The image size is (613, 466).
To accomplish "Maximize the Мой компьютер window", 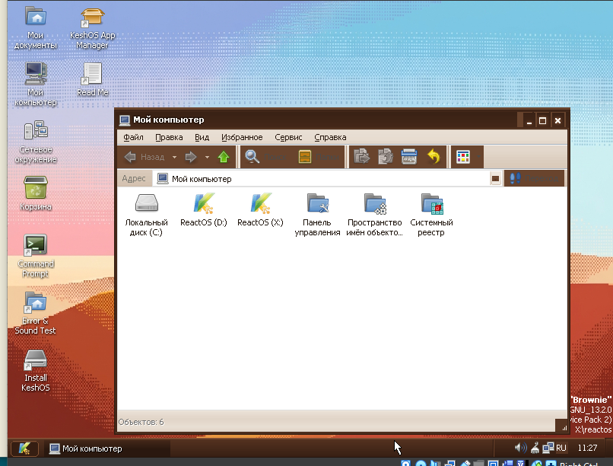I will (x=542, y=120).
